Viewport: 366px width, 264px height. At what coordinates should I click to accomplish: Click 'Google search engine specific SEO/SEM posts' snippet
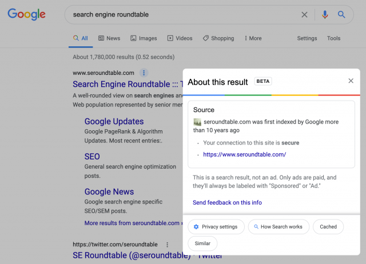(x=124, y=206)
